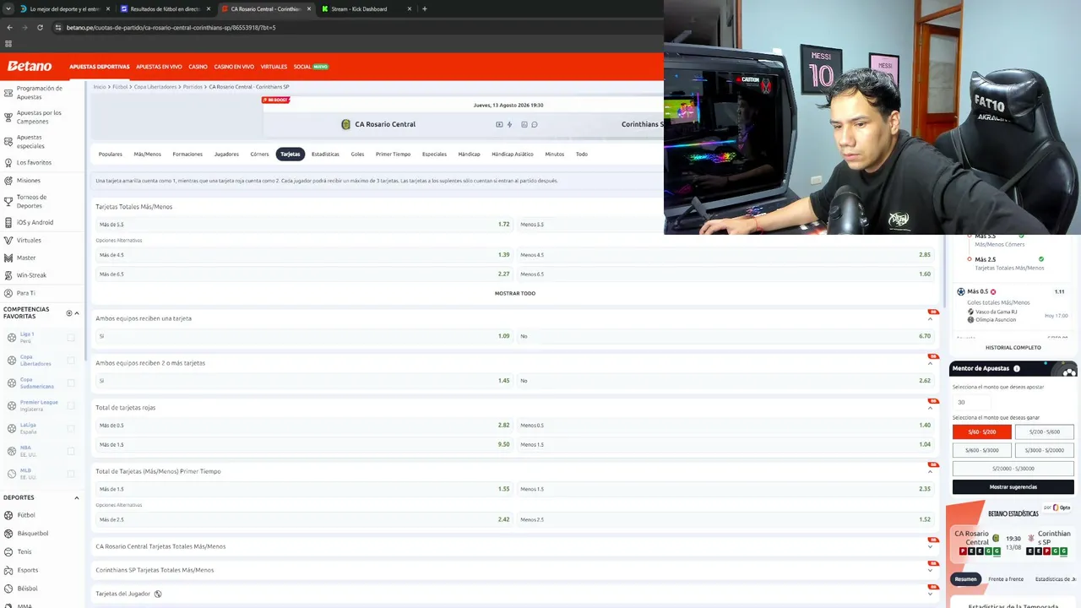The width and height of the screenshot is (1081, 608).
Task: Tick the Premier League checkbox
Action: (x=71, y=406)
